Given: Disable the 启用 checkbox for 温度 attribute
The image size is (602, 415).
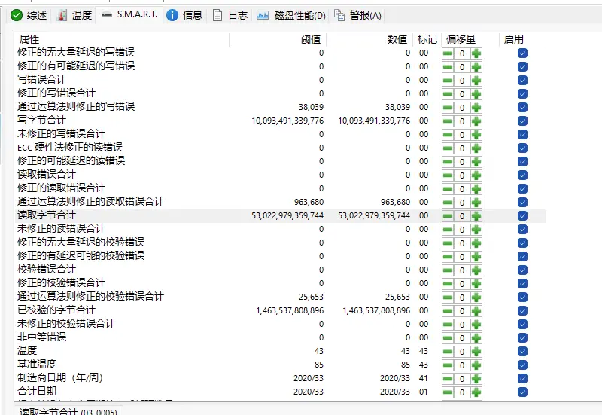Looking at the screenshot, I should pyautogui.click(x=522, y=351).
